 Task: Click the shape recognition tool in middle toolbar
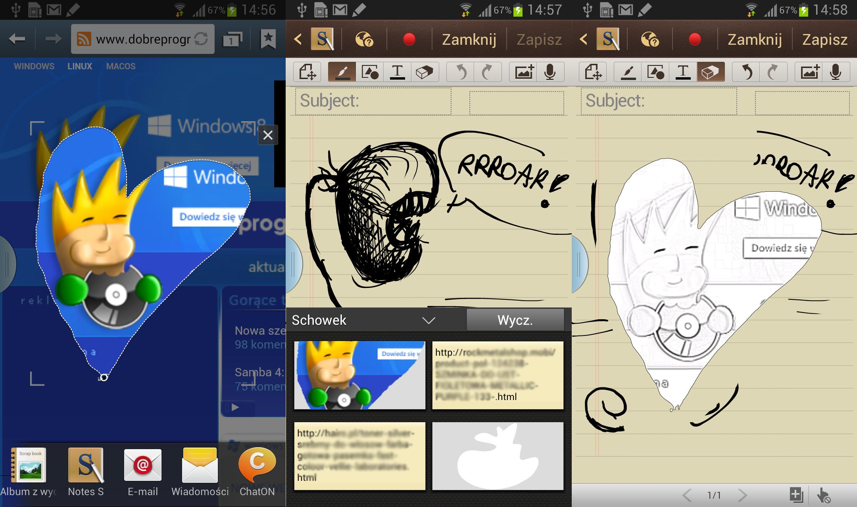[x=370, y=72]
